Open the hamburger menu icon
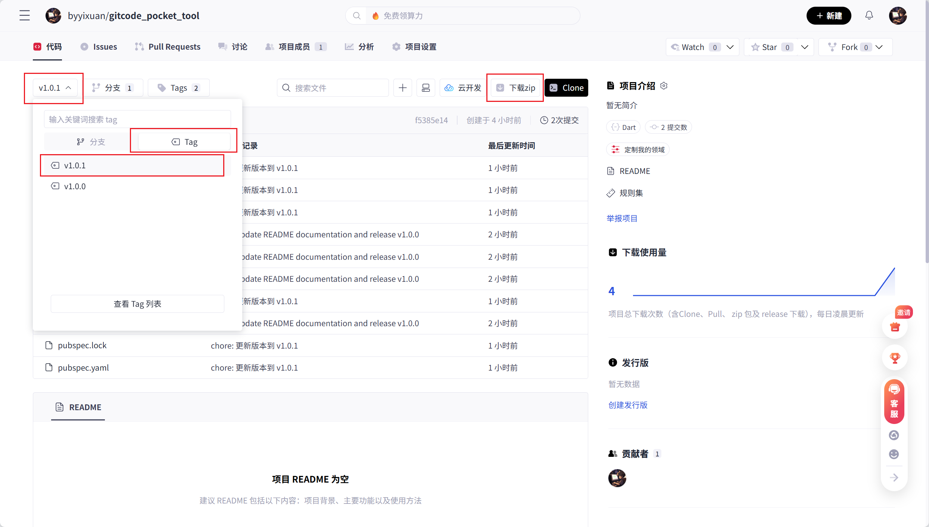929x527 pixels. point(25,16)
